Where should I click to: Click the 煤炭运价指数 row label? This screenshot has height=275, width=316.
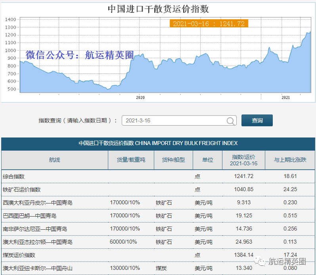[19, 255]
